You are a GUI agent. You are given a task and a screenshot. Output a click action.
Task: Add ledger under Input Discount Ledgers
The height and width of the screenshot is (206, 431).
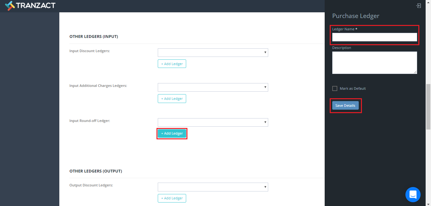click(172, 64)
